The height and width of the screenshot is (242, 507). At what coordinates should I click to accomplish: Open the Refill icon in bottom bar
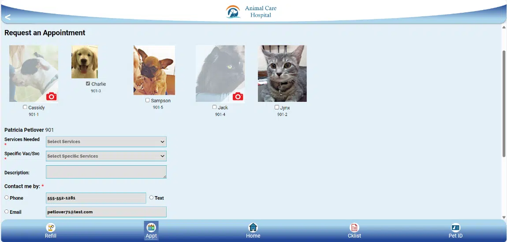51,227
